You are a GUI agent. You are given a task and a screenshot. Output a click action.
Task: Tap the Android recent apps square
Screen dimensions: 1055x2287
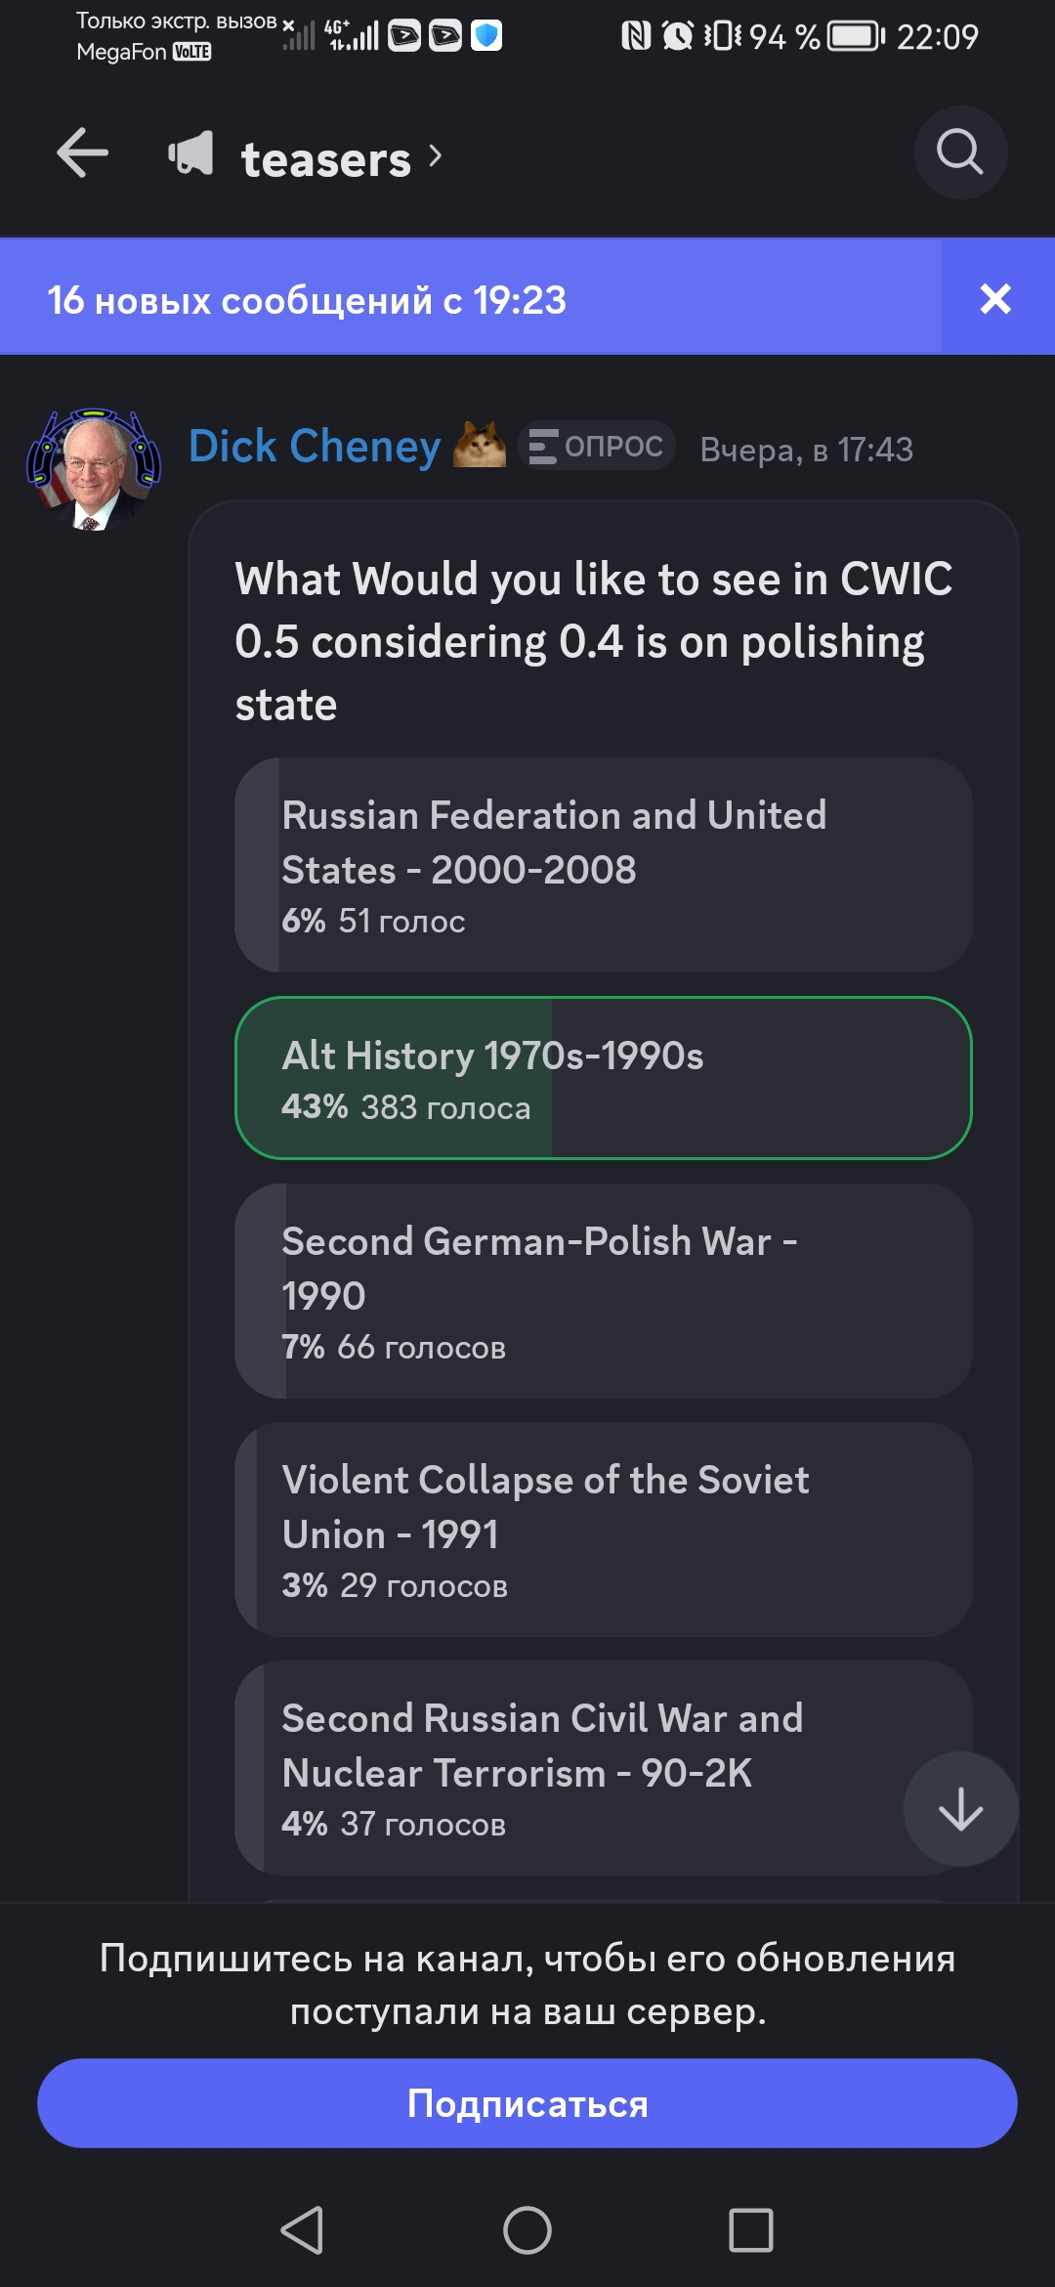pos(751,2231)
